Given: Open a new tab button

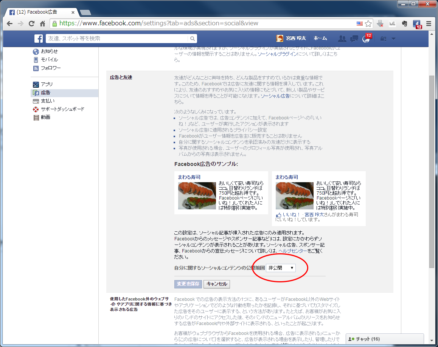Looking at the screenshot, I should click(85, 12).
